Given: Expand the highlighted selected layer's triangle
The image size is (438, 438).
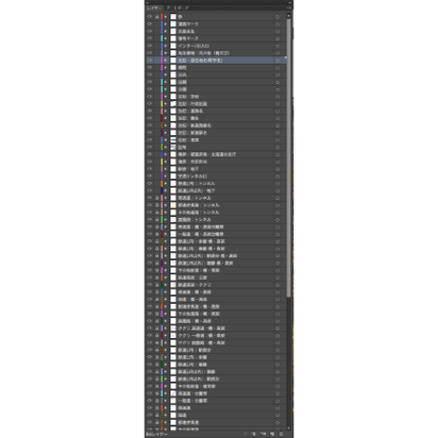Looking at the screenshot, I should [x=166, y=60].
